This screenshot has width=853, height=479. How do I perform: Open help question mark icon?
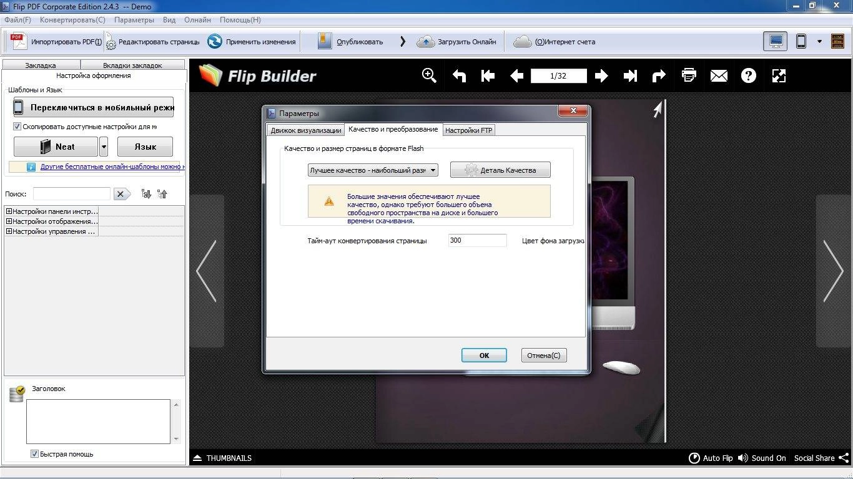click(x=749, y=75)
